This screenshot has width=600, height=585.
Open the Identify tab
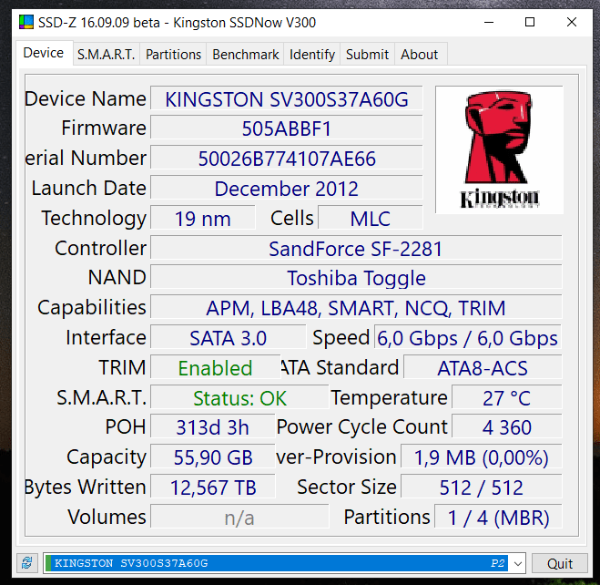[x=312, y=55]
